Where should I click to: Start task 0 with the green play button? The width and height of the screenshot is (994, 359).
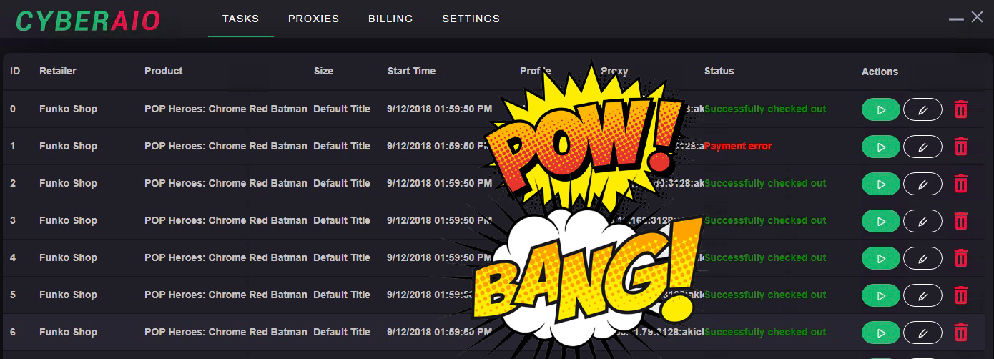tap(881, 109)
